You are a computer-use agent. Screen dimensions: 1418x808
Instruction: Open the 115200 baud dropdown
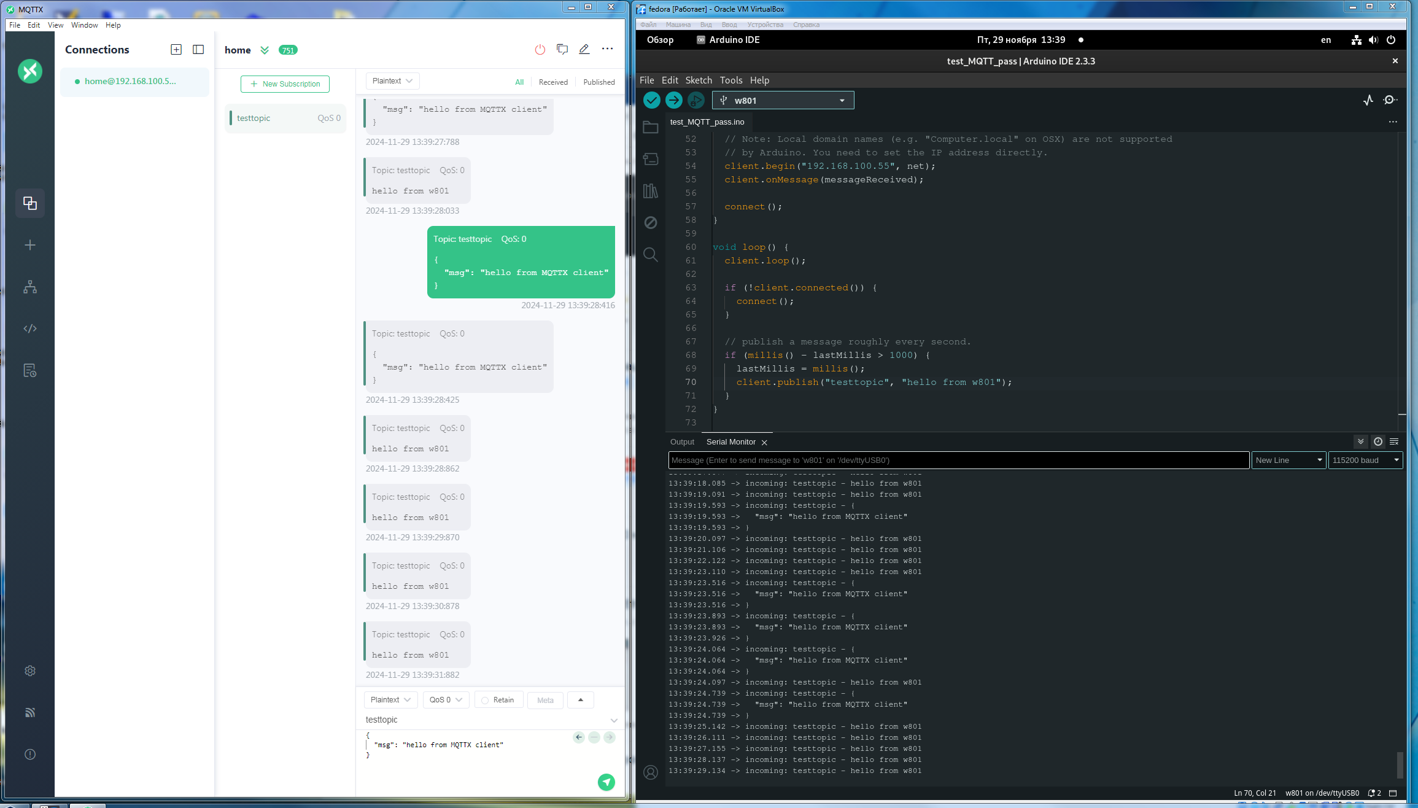(x=1366, y=460)
